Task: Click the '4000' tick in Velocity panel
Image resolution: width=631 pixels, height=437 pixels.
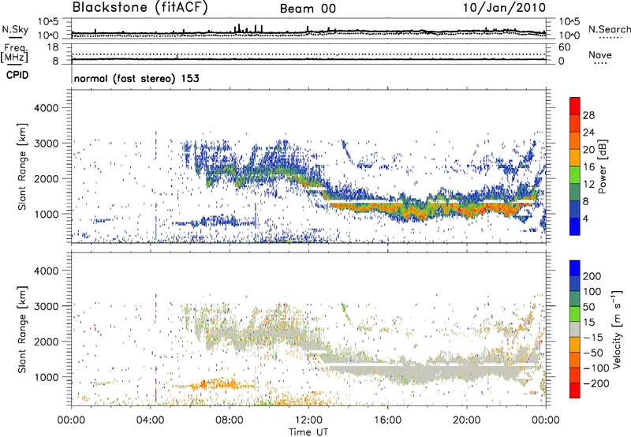Action: pos(47,271)
